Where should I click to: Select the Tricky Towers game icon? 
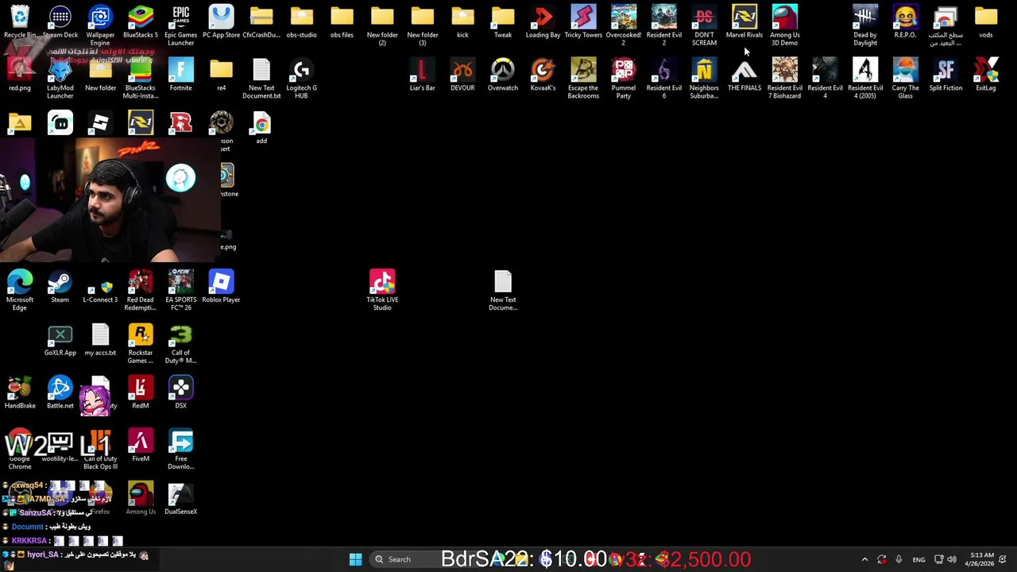583,21
